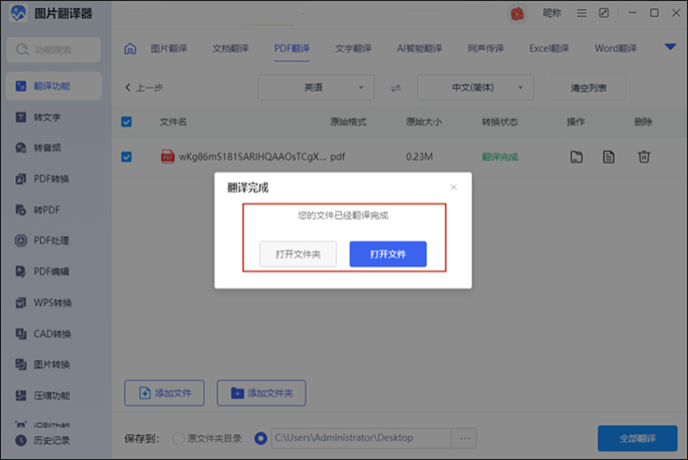Switch to 文字翻译 tab
Screen dimensions: 688x460
point(353,48)
